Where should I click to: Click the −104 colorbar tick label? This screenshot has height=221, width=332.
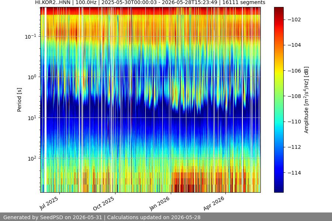(x=294, y=45)
